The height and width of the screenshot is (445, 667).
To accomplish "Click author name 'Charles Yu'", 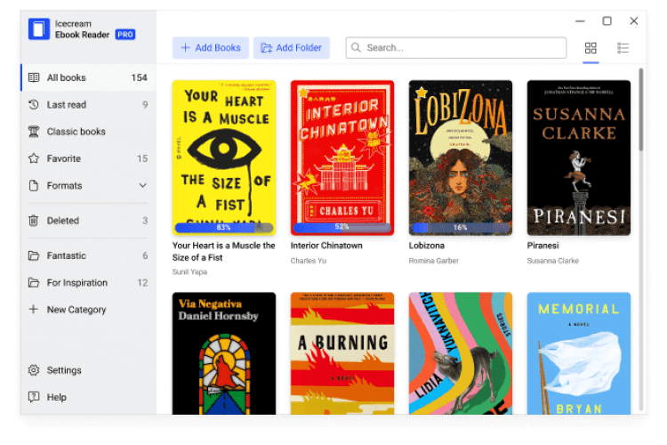I will tap(309, 261).
